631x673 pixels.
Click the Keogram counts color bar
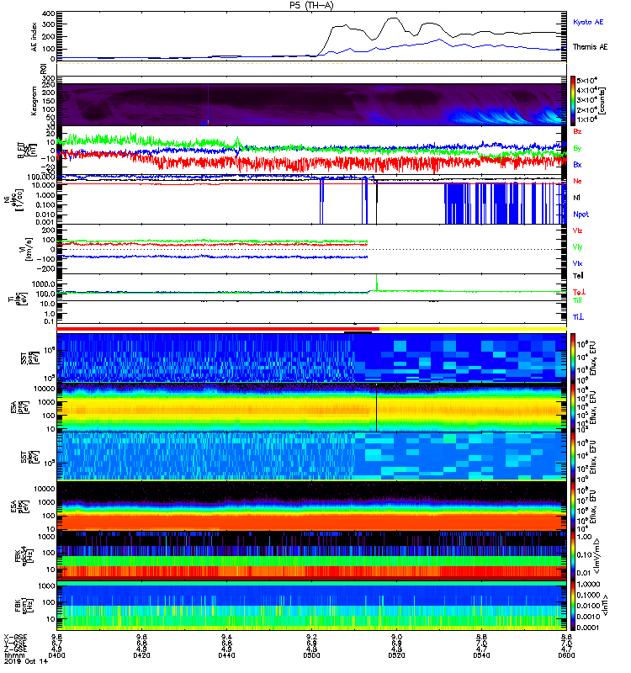[x=573, y=100]
